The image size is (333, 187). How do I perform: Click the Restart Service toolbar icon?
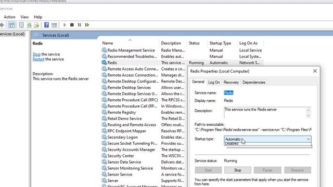87,25
